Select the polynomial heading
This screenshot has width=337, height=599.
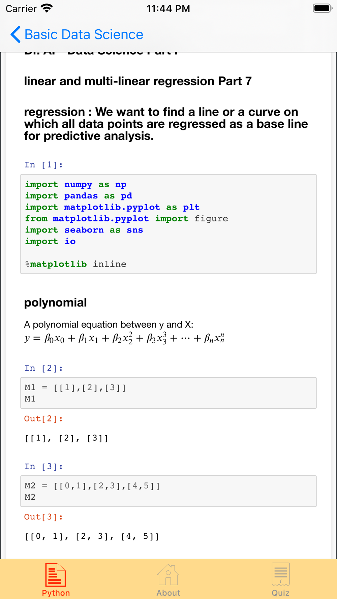coord(55,303)
